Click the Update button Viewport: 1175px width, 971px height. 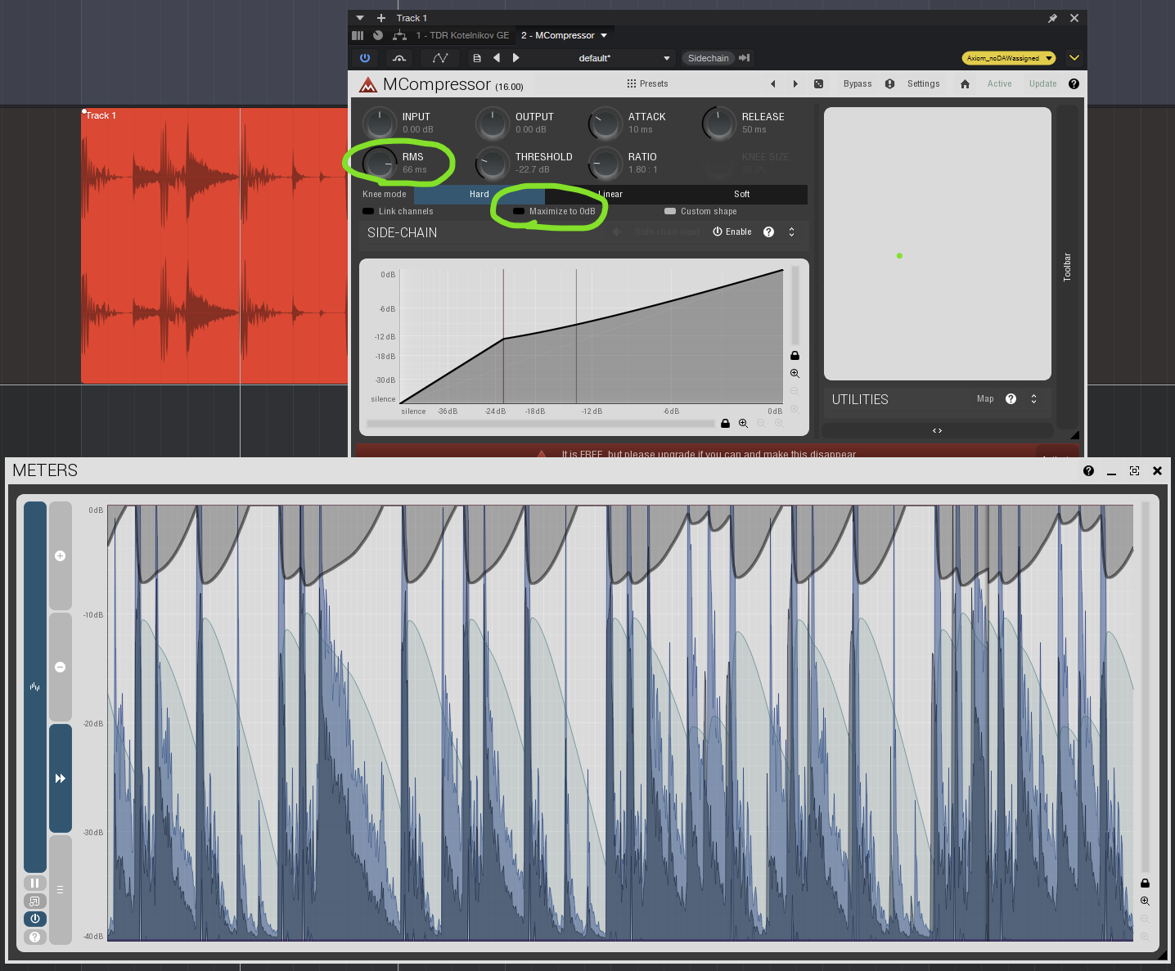click(x=1042, y=83)
